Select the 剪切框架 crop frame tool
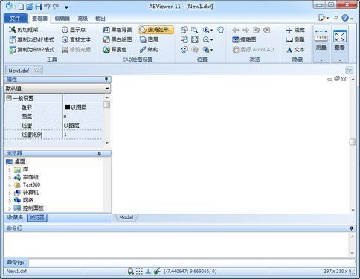 [24, 30]
